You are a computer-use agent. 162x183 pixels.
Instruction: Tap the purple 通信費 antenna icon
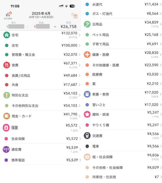[x=6, y=149]
